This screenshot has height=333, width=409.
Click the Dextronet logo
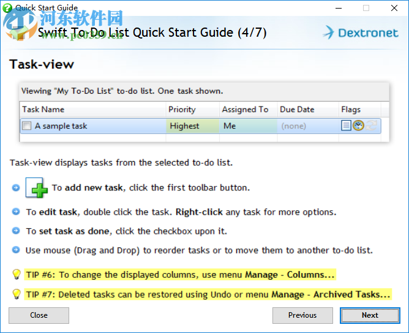[361, 33]
